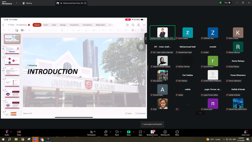Click the PowerPoint share export icon
The height and width of the screenshot is (142, 252).
point(139,25)
